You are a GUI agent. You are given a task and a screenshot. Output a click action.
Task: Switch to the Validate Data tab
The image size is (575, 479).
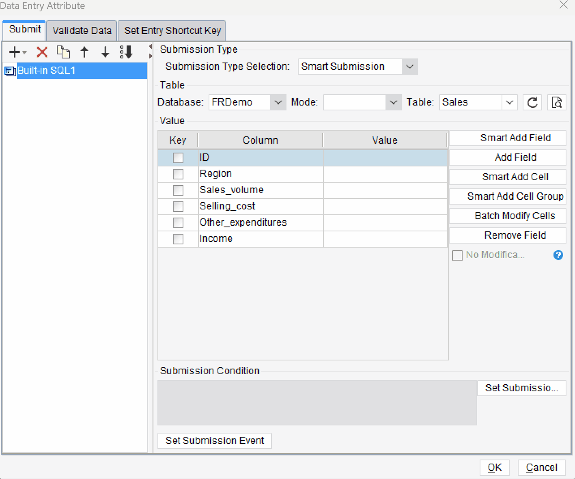coord(81,30)
